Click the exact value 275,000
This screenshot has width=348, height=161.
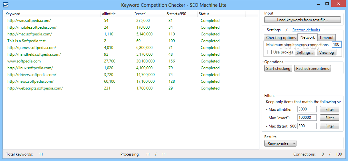click(x=143, y=21)
